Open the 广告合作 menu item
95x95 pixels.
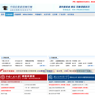click(x=62, y=15)
